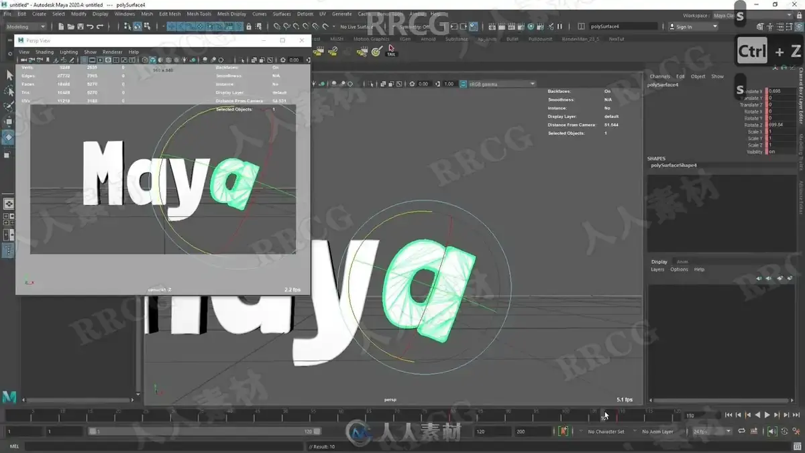The width and height of the screenshot is (805, 453).
Task: Toggle audio speaker icon near timeline
Action: tap(771, 432)
